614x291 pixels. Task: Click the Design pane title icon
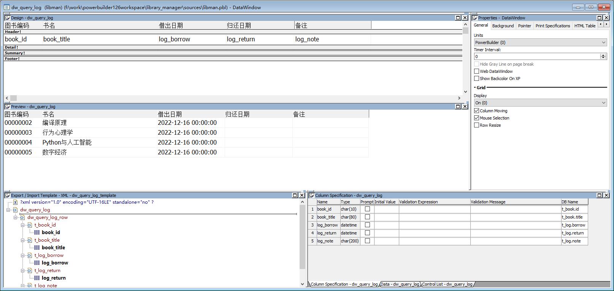(7, 18)
